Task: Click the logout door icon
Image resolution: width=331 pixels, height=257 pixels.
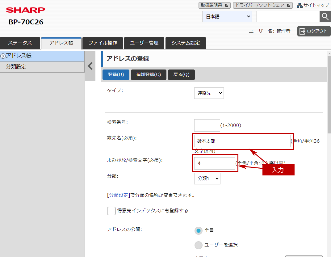Action: click(x=302, y=31)
